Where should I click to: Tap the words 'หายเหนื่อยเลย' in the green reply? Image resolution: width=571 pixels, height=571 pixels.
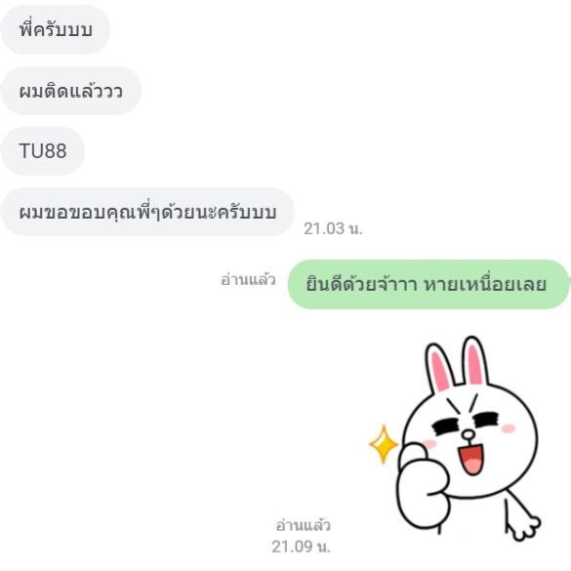pos(486,284)
